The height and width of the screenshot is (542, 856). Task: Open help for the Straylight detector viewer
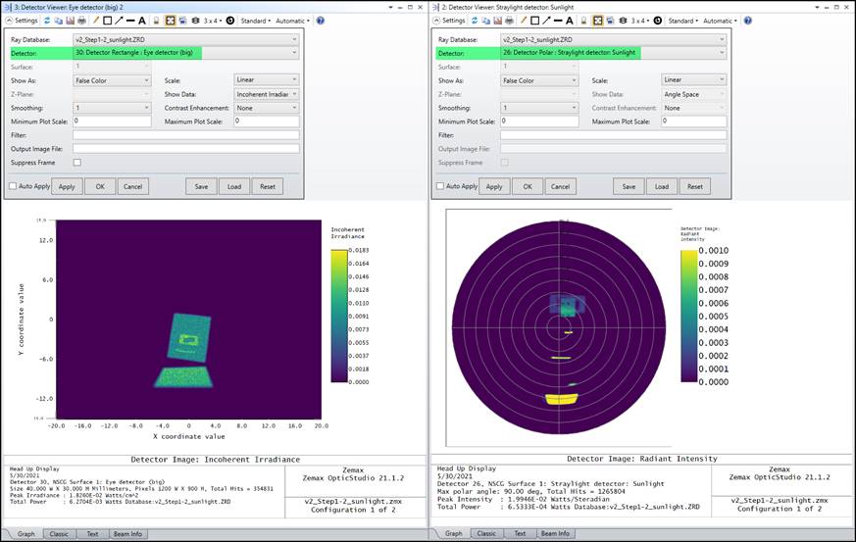(748, 21)
